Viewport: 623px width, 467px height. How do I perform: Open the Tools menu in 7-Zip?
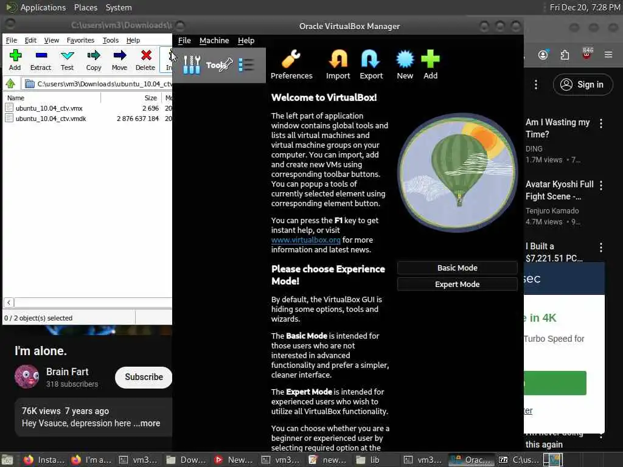click(x=111, y=40)
